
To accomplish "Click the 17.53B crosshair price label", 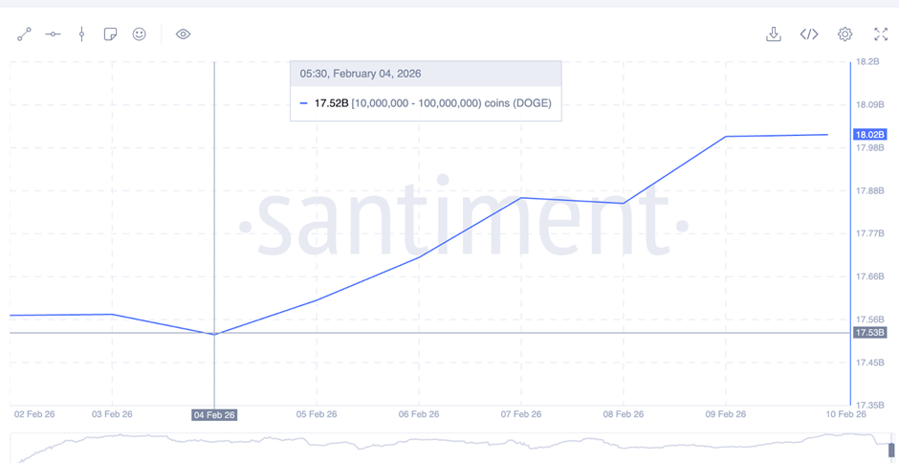I will tap(870, 333).
